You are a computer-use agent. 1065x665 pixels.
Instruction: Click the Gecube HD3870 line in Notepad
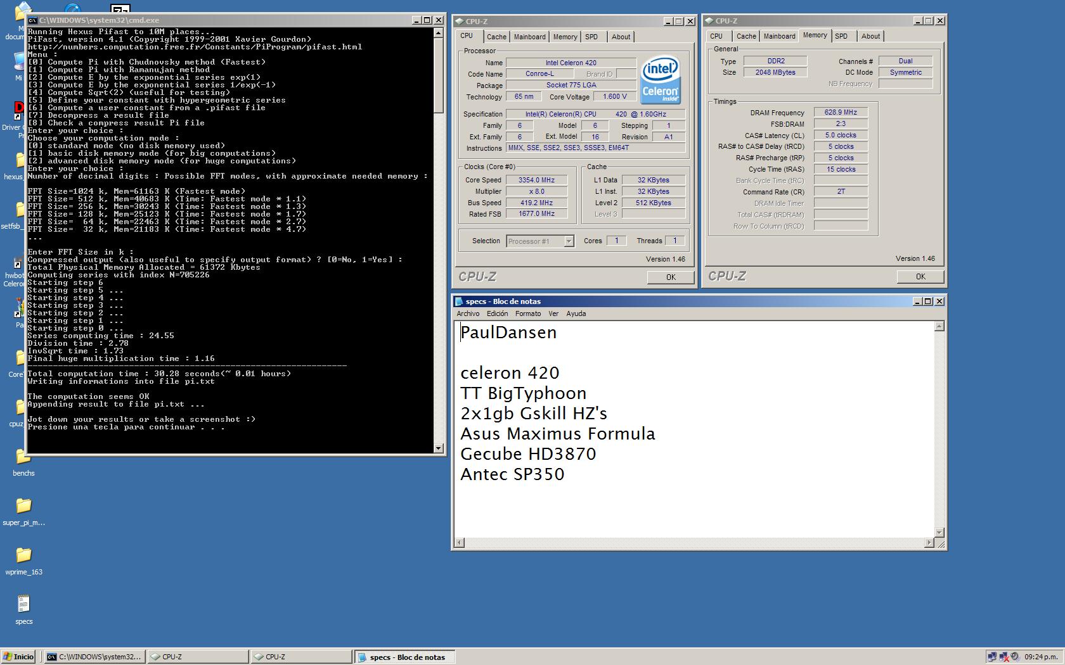tap(528, 454)
